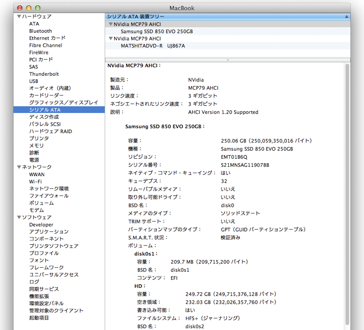Collapse the ハードウェア category triangle
The image size is (364, 330).
coord(19,16)
